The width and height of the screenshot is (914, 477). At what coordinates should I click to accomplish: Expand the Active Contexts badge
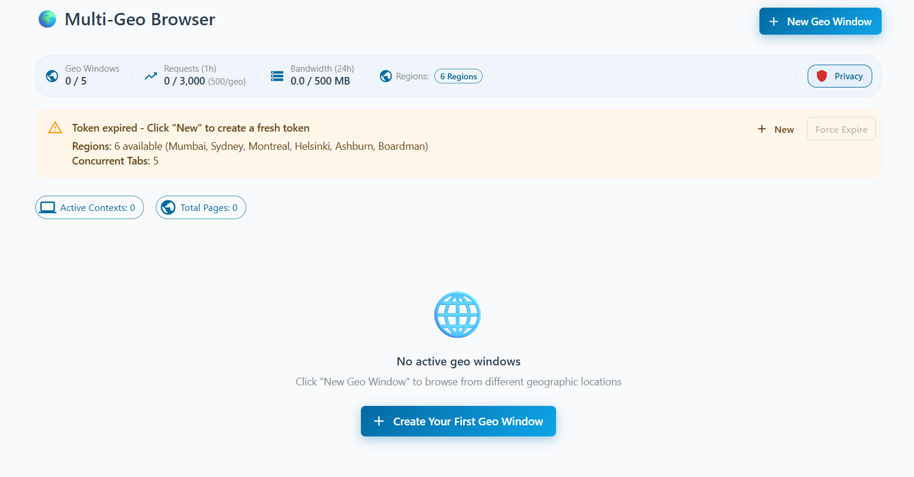(89, 207)
